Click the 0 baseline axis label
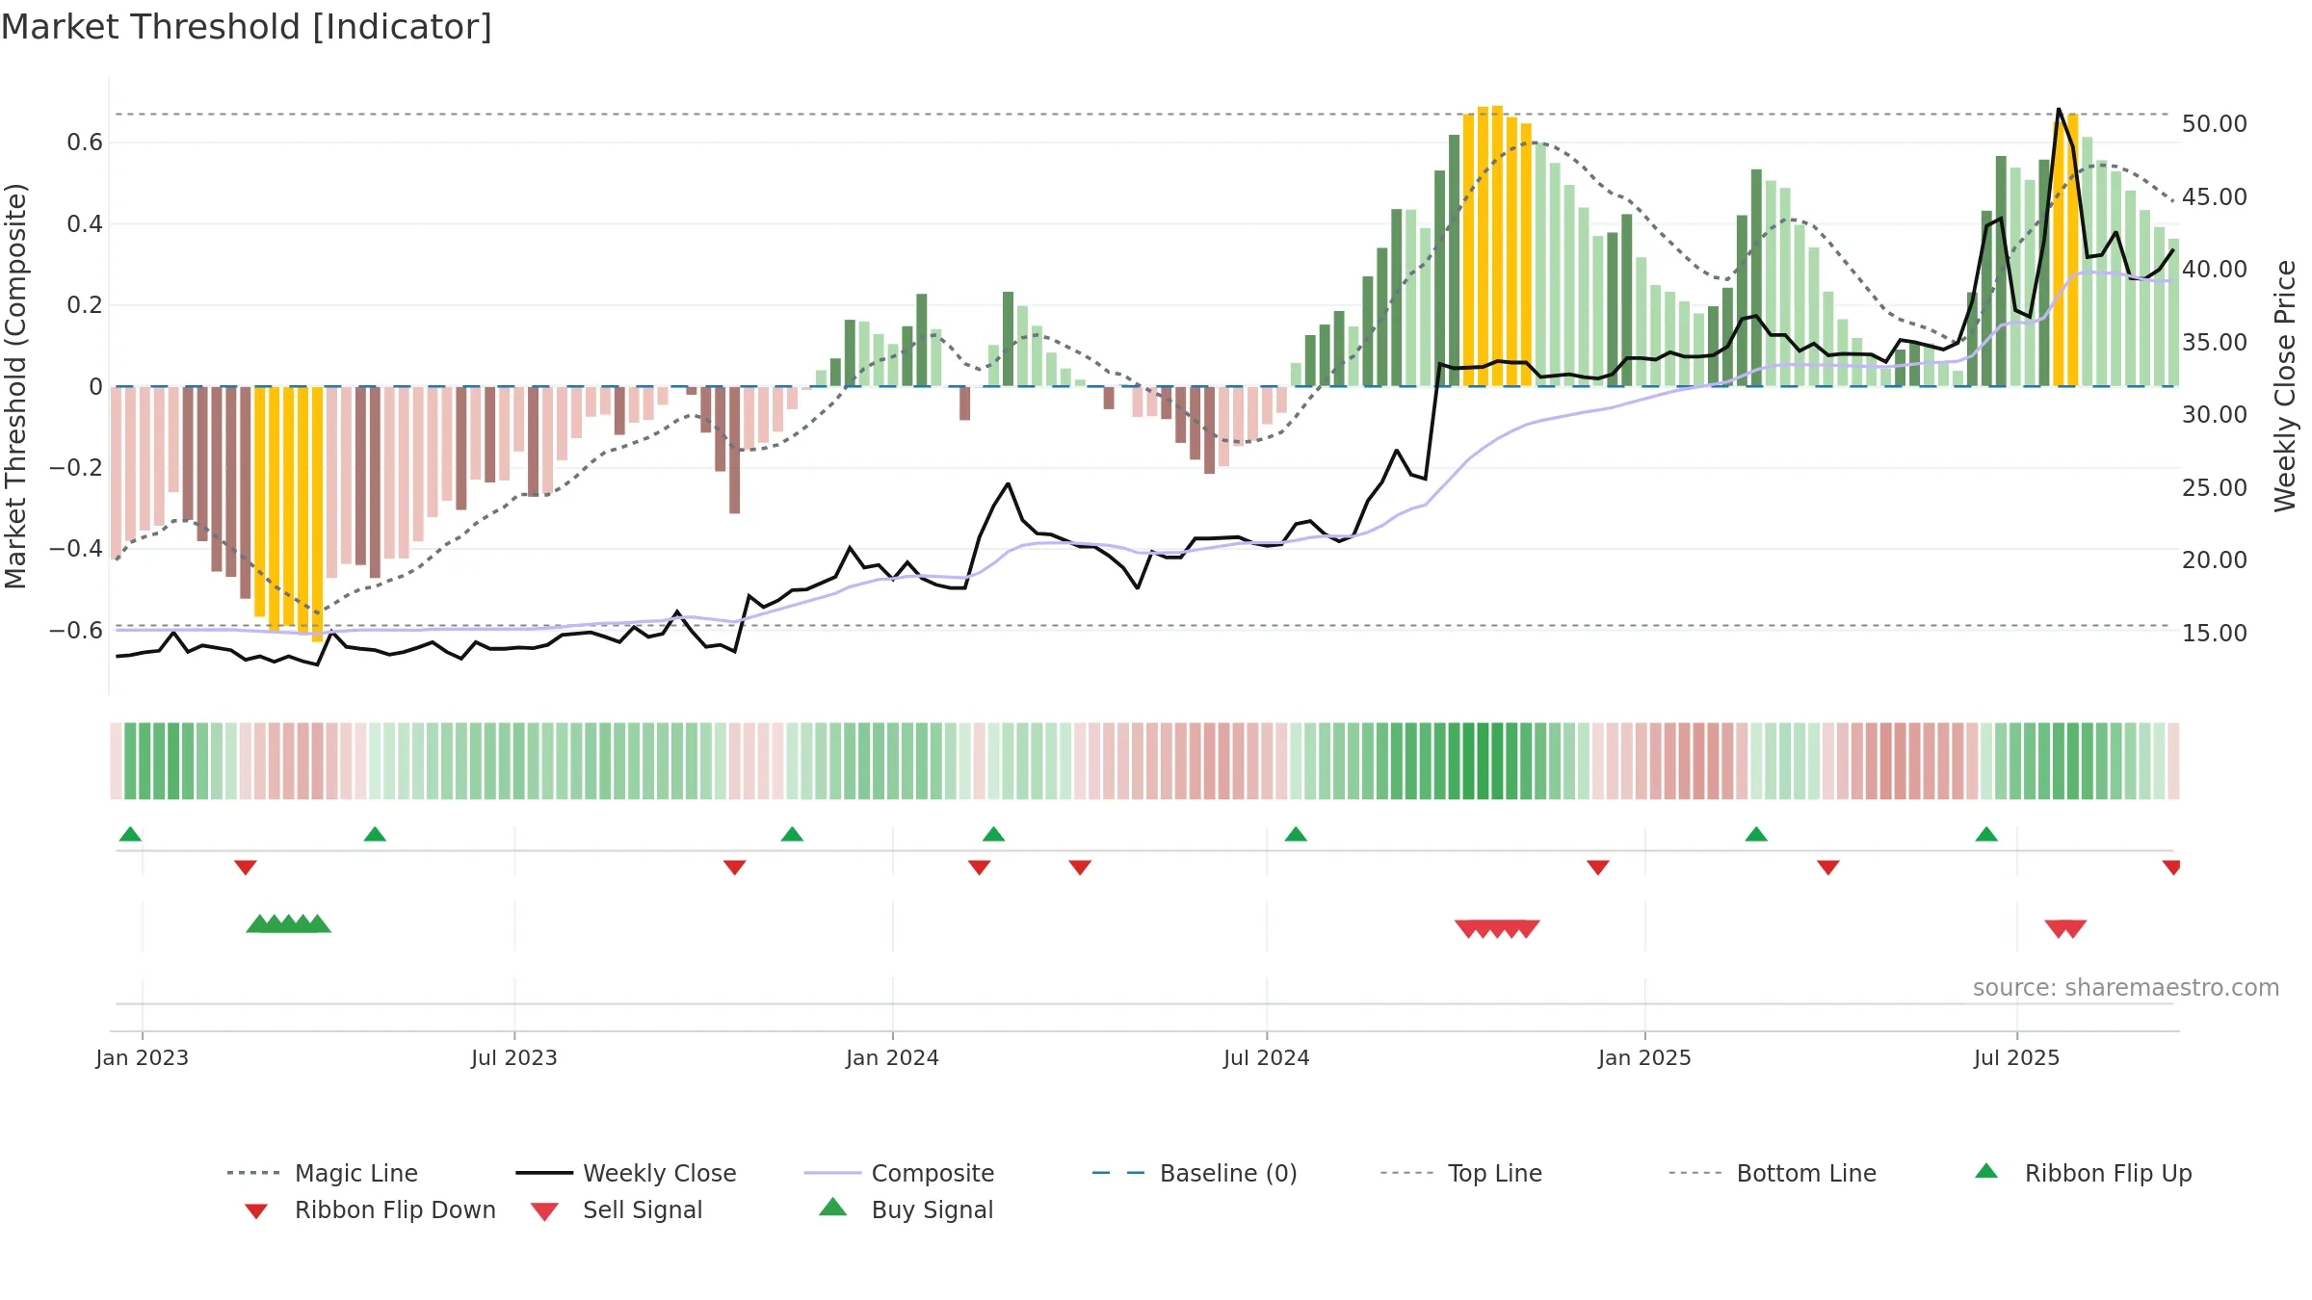 click(95, 386)
